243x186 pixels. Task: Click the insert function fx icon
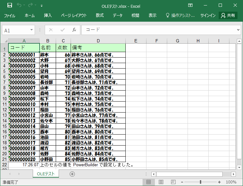74,30
